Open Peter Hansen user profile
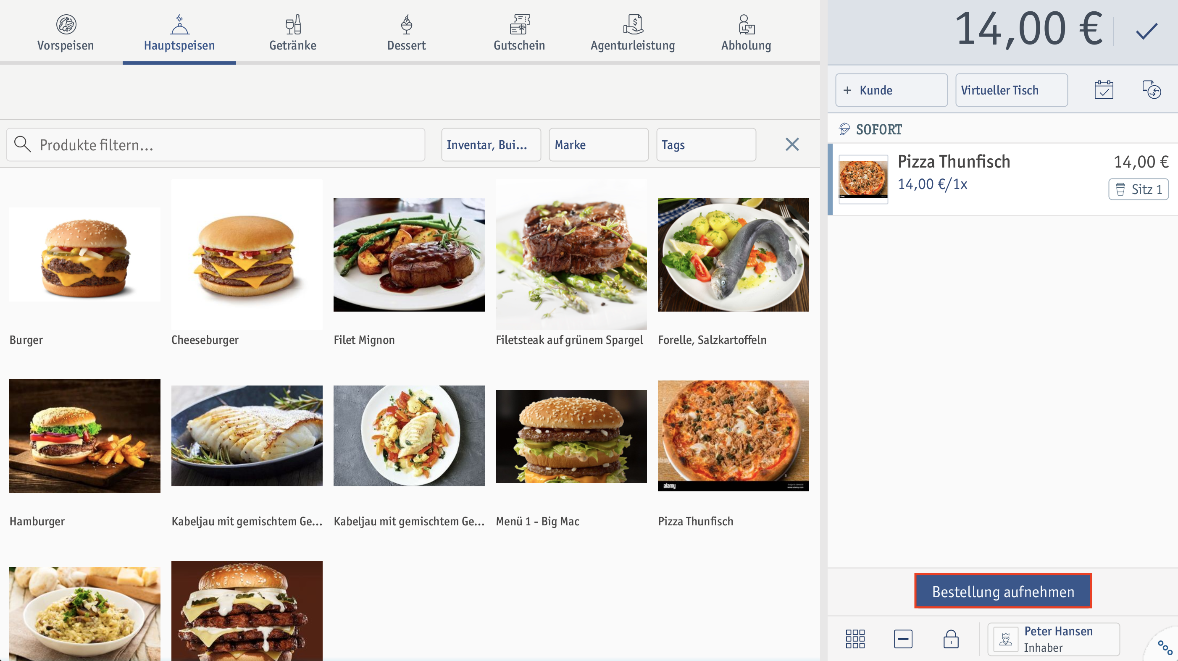This screenshot has height=661, width=1178. [1054, 639]
